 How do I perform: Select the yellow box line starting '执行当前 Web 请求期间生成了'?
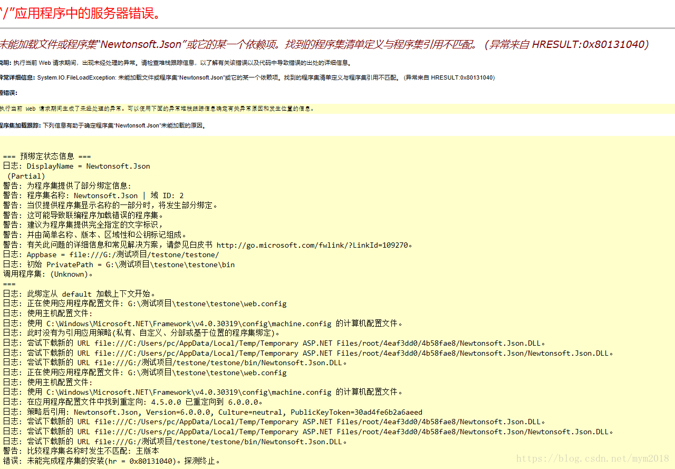pos(157,109)
